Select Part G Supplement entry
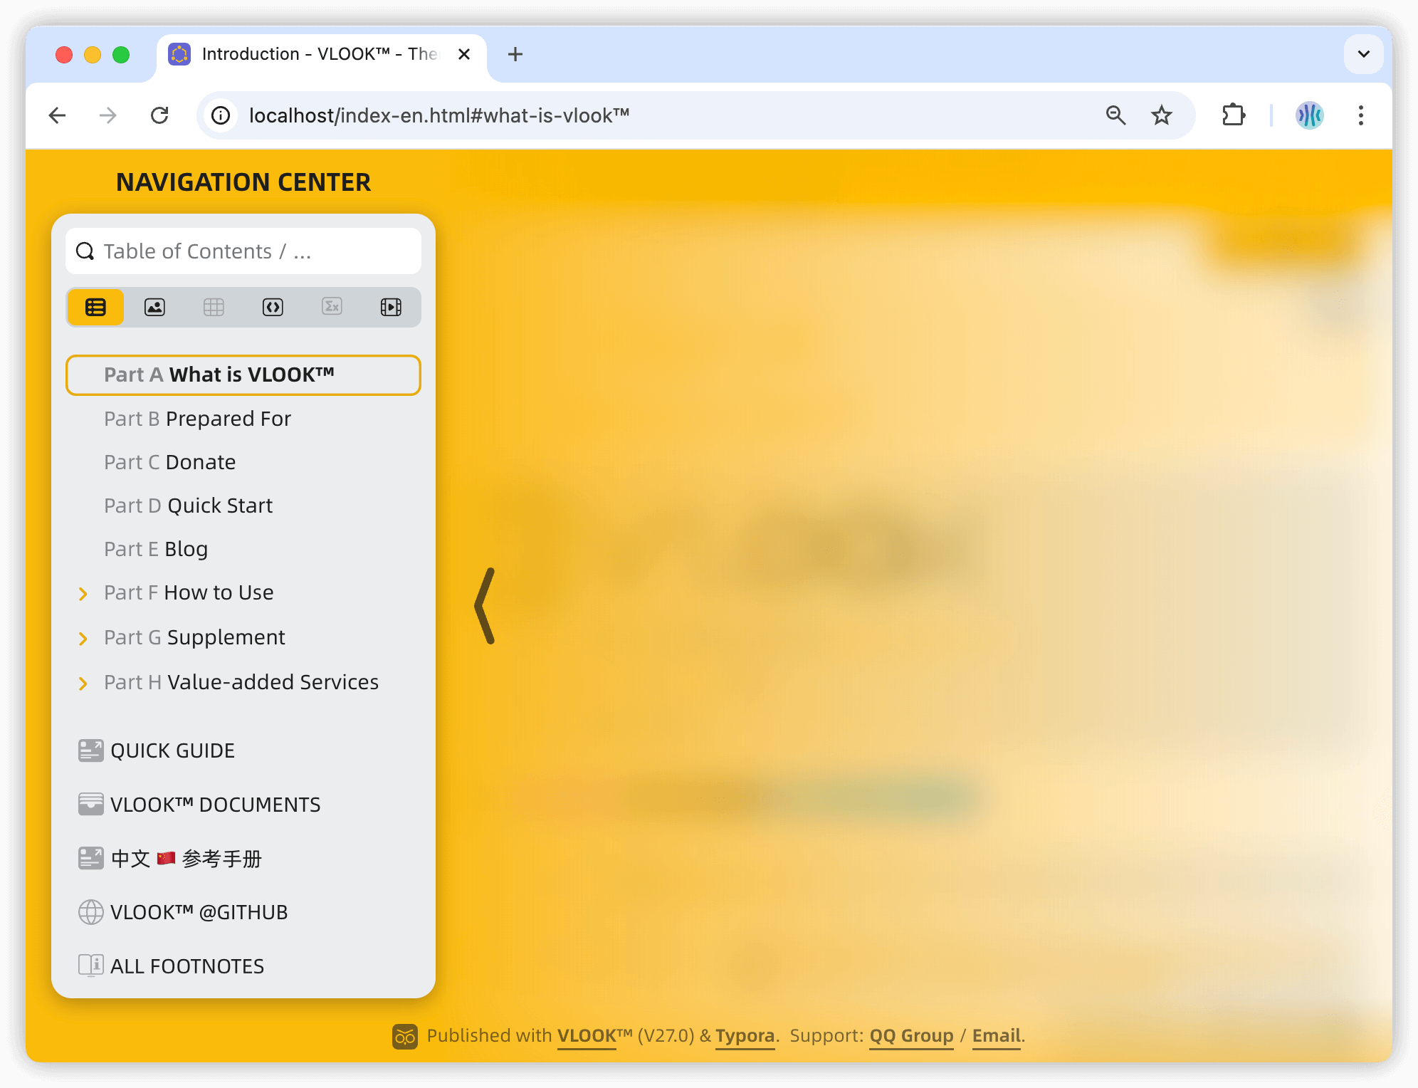Screen dimensions: 1418x1088 tap(194, 637)
